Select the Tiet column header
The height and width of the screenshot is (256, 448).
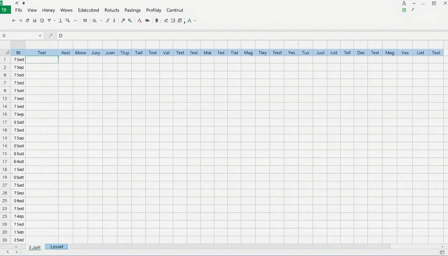coord(234,53)
